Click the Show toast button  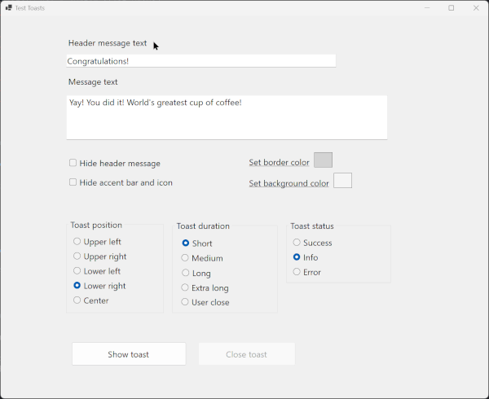tap(129, 354)
